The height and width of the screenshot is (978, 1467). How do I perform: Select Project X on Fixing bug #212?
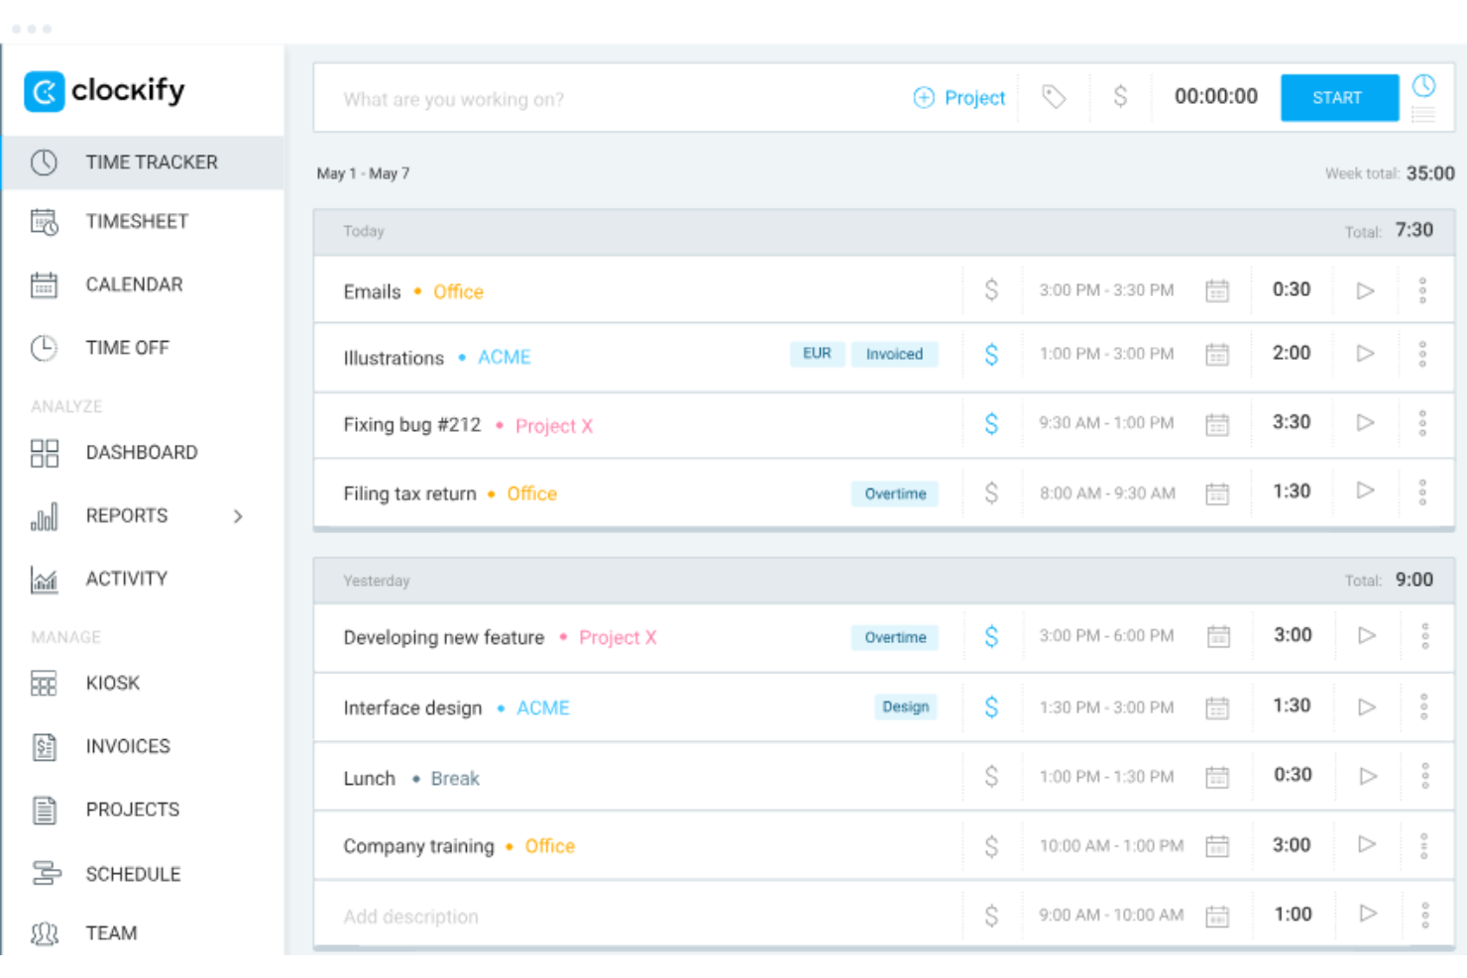point(554,426)
